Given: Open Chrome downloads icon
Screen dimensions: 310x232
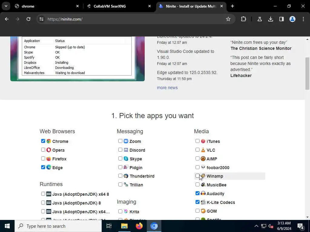Looking at the screenshot, I should tap(270, 19).
